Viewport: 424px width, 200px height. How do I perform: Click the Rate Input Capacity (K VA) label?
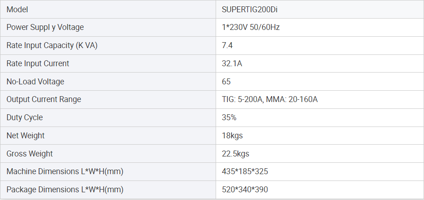pos(52,45)
